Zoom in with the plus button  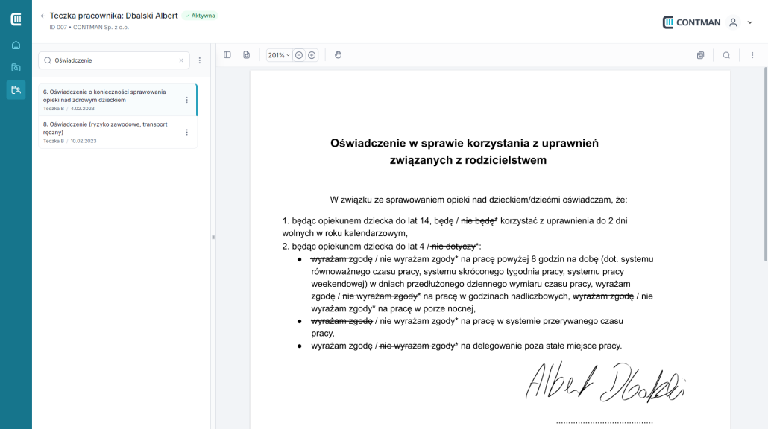[312, 55]
